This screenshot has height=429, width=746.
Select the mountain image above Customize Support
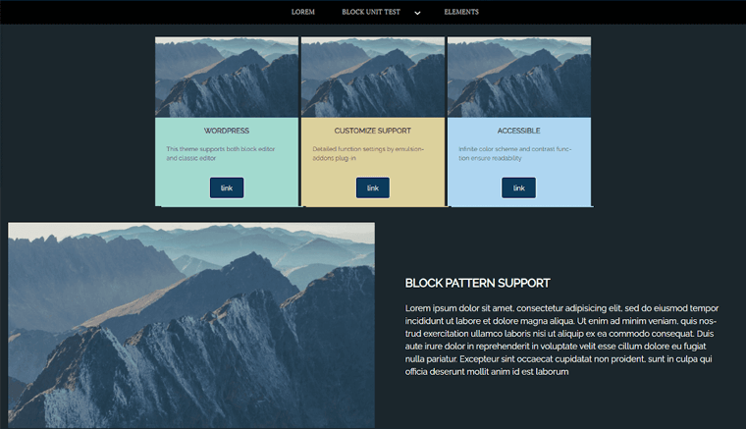click(x=373, y=77)
